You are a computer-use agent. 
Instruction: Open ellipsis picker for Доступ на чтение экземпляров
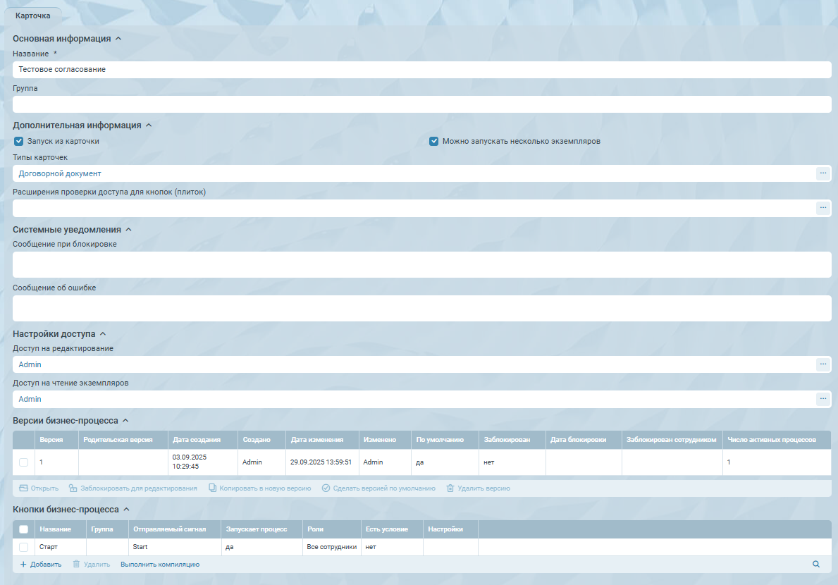click(822, 399)
